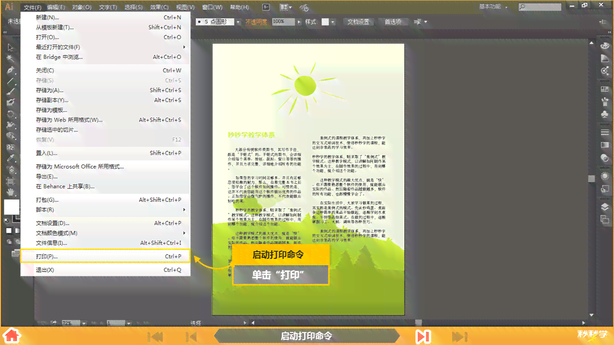Open the 对象(O) menu
614x345 pixels.
tap(82, 7)
